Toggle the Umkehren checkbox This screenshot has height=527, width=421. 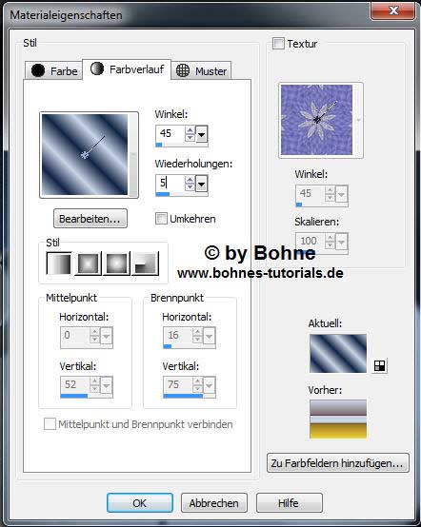(161, 219)
